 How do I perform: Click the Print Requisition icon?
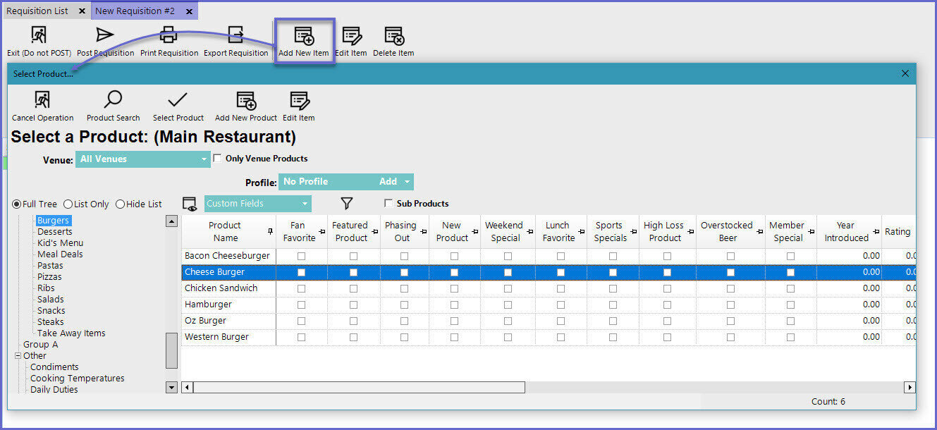[169, 35]
